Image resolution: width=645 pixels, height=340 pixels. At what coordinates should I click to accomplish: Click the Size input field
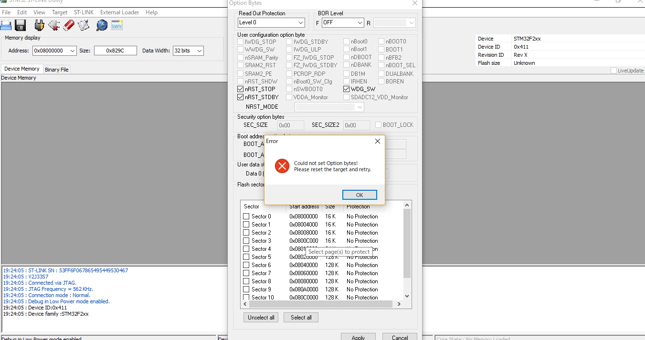click(x=116, y=51)
